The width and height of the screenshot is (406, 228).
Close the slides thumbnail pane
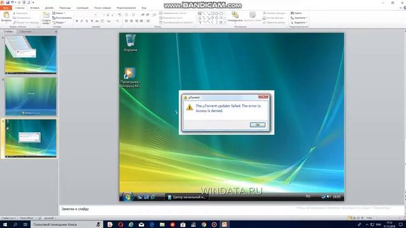pos(56,32)
